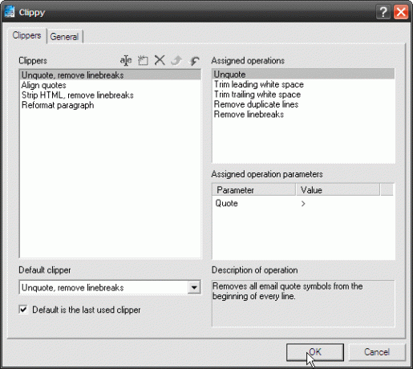The image size is (413, 369).
Task: Select 'Remove linebreaks' assigned operation
Action: coord(303,115)
